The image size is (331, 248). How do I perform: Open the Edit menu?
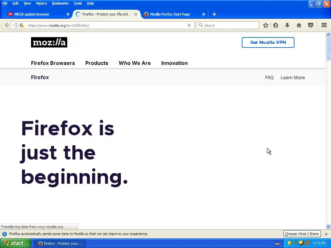[x=16, y=3]
